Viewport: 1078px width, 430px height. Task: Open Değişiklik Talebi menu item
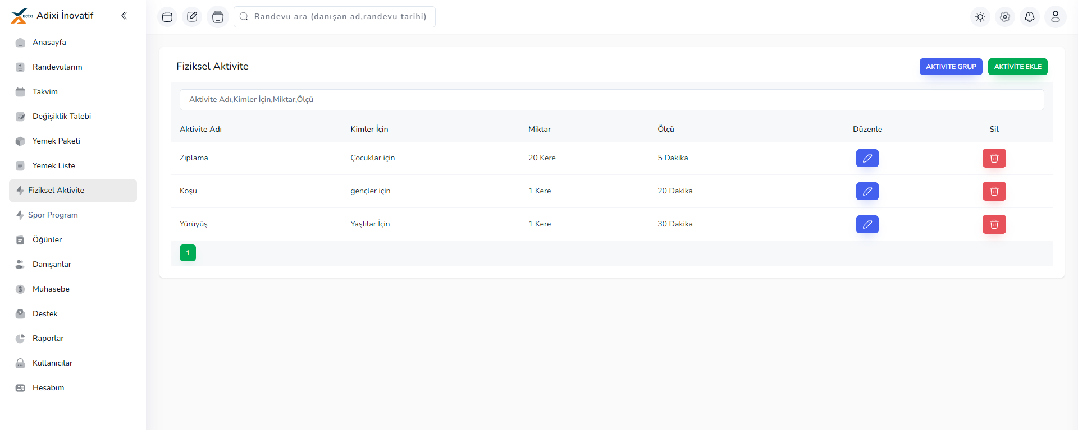tap(73, 117)
